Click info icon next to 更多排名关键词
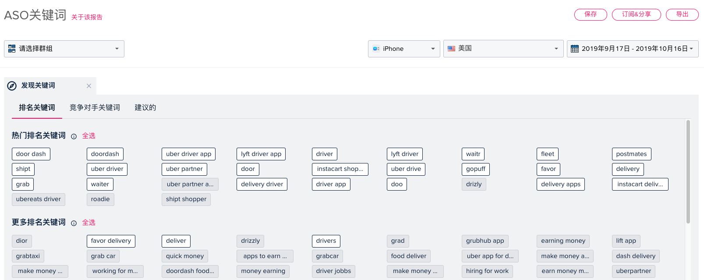 [x=74, y=223]
